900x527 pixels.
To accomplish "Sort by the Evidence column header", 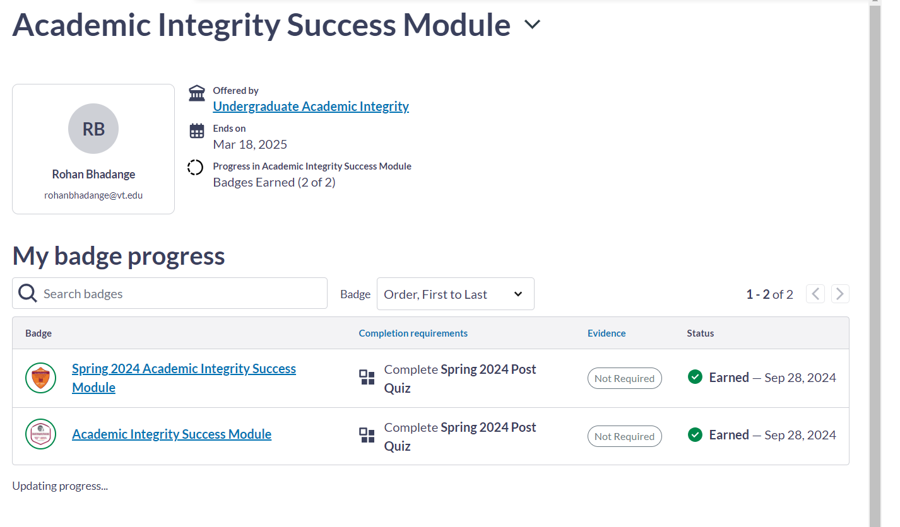I will click(x=606, y=333).
